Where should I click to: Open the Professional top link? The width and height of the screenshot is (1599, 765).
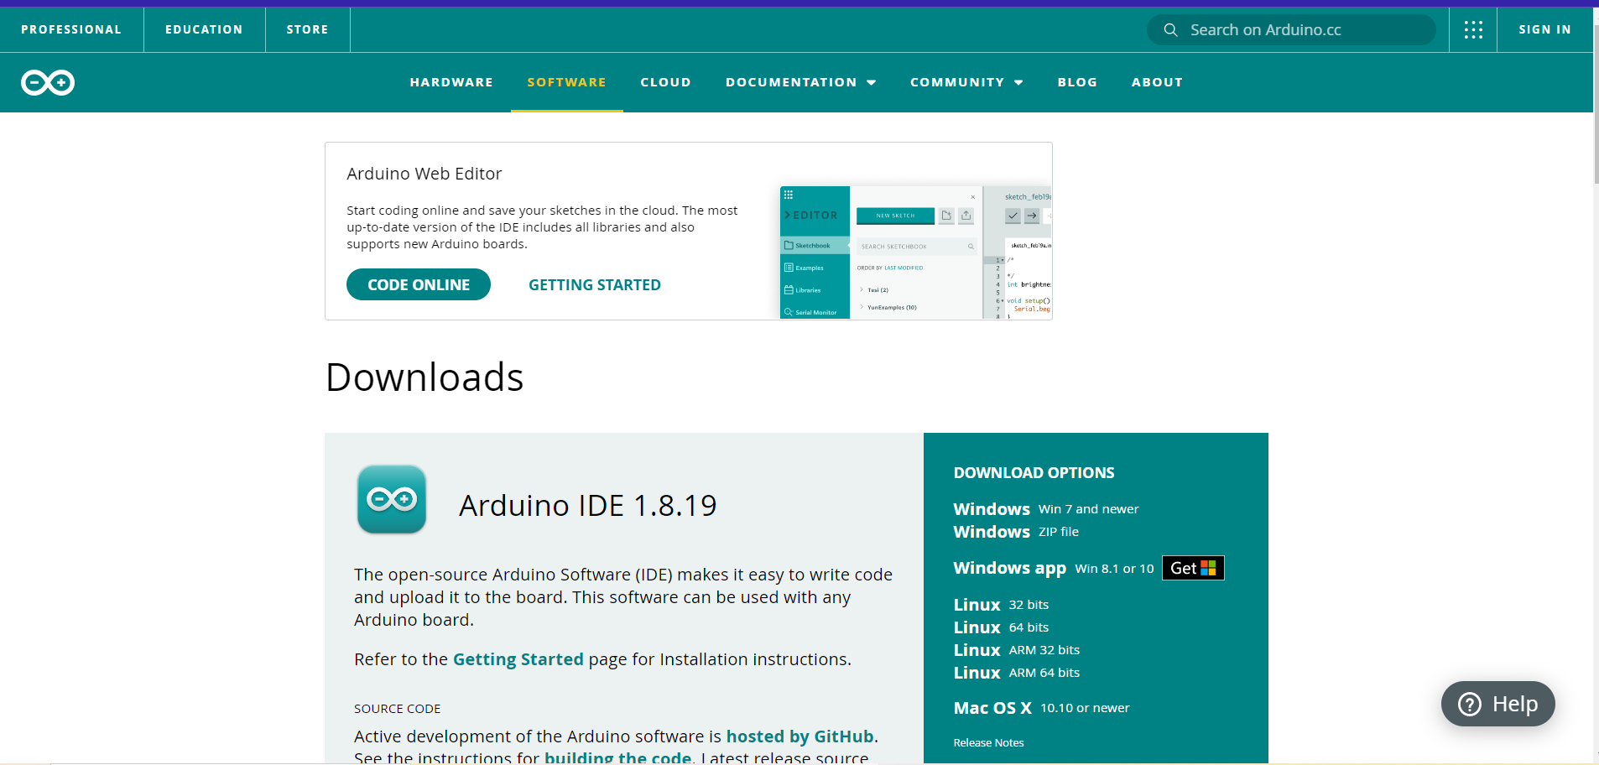point(71,29)
